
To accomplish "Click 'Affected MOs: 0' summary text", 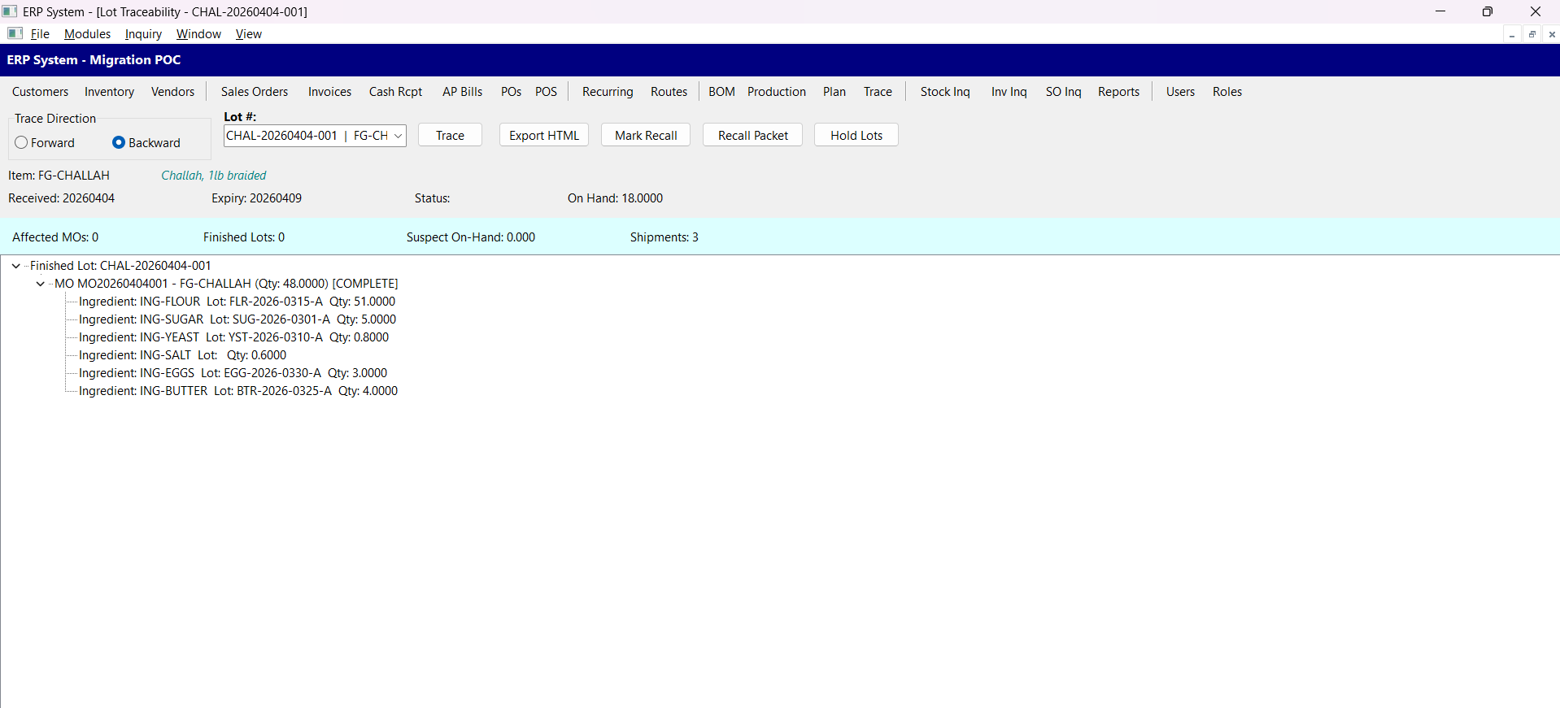I will point(55,237).
